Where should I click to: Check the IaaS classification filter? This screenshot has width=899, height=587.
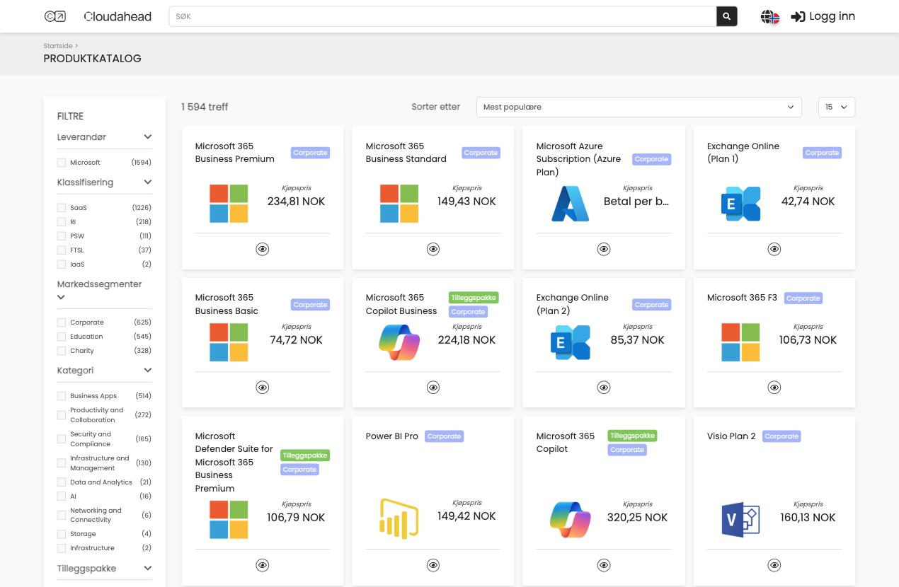click(x=62, y=265)
